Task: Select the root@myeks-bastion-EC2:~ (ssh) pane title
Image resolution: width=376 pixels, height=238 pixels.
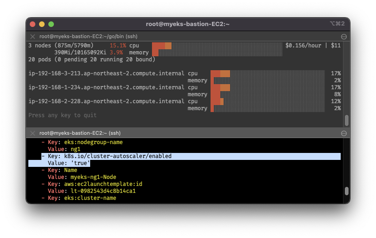Action: (80, 133)
